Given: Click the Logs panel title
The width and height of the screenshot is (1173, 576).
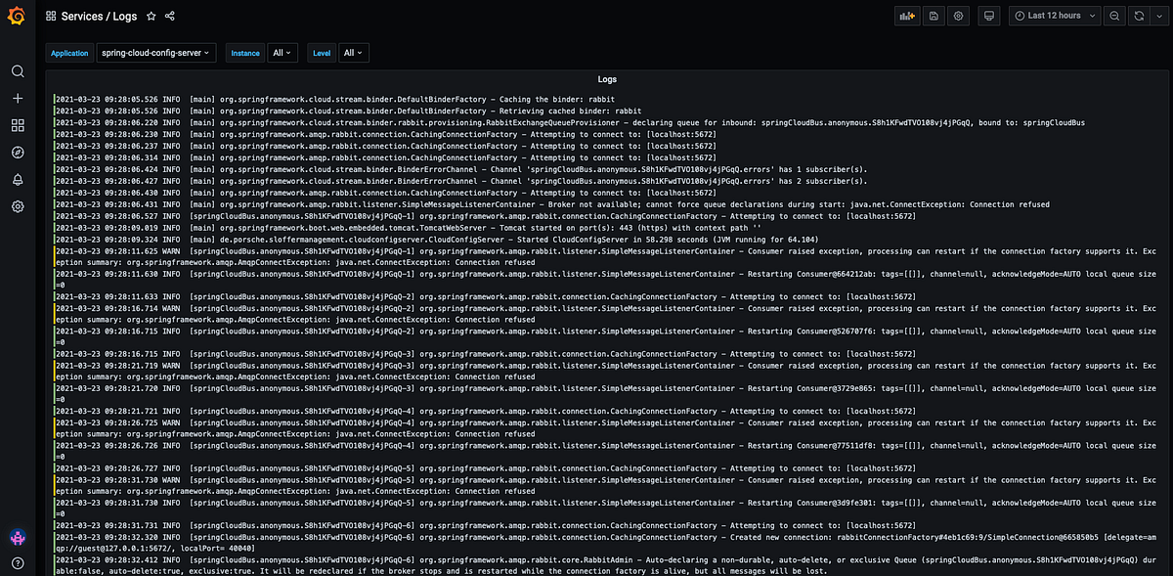Looking at the screenshot, I should point(606,78).
